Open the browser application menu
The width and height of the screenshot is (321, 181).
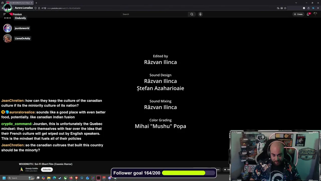[x=318, y=8]
